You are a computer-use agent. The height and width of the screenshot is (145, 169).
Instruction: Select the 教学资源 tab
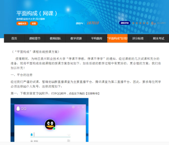(76, 38)
